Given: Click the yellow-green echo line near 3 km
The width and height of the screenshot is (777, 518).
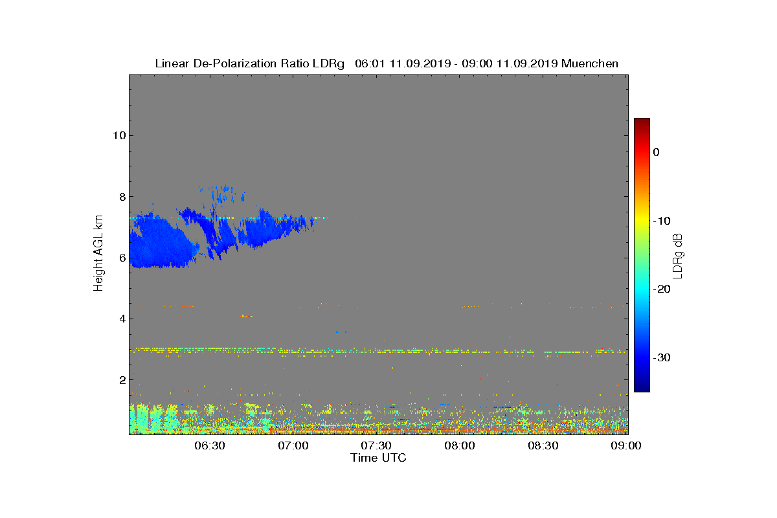Looking at the screenshot, I should [379, 351].
